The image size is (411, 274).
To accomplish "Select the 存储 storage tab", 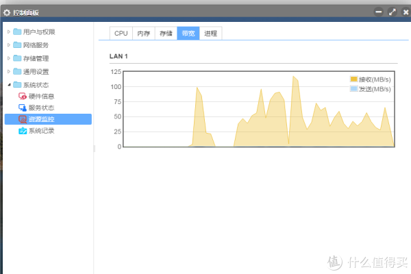I will click(x=166, y=33).
